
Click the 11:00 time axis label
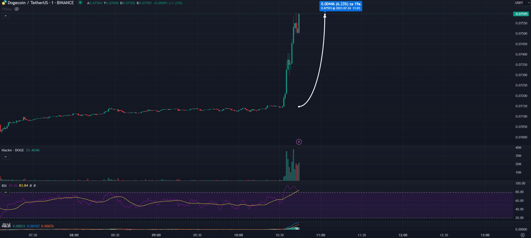(x=320, y=235)
